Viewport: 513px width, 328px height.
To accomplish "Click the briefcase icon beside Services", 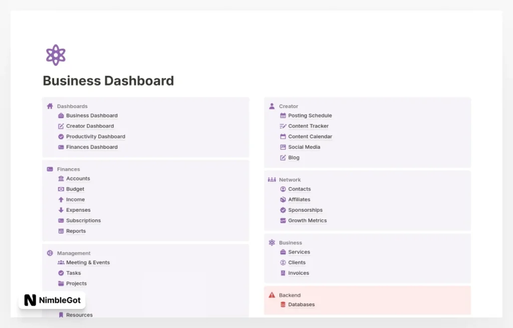I will point(283,252).
